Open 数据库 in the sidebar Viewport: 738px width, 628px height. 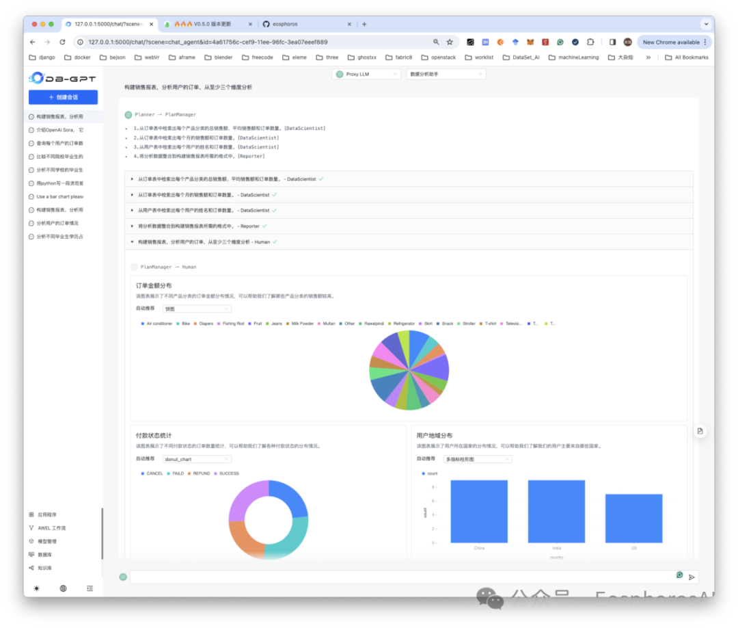[40, 554]
